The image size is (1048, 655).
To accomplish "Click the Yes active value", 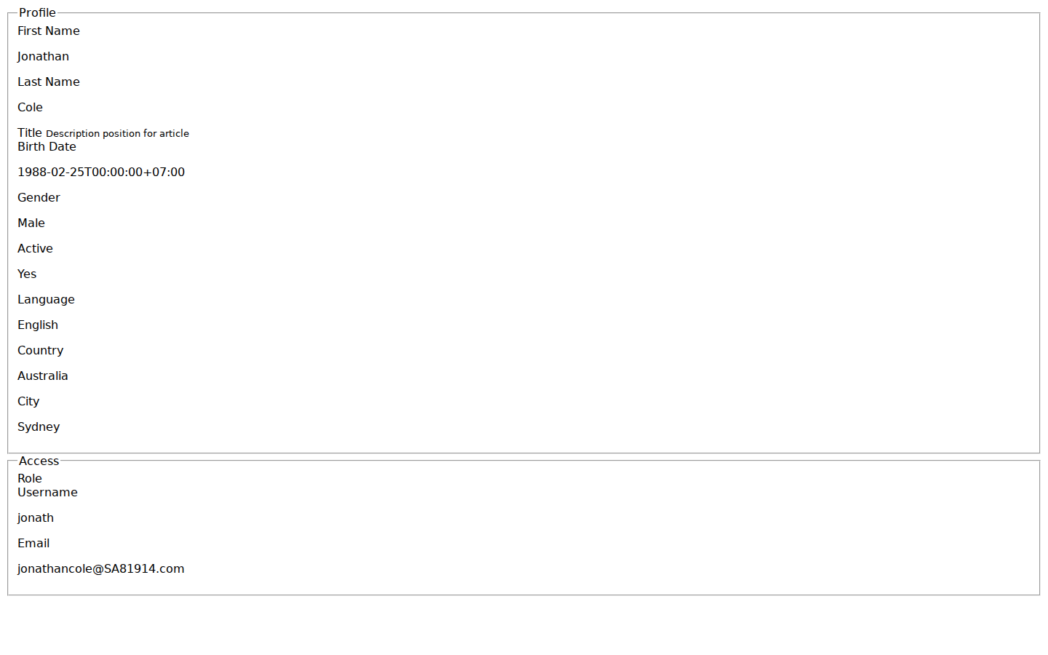I will [27, 274].
